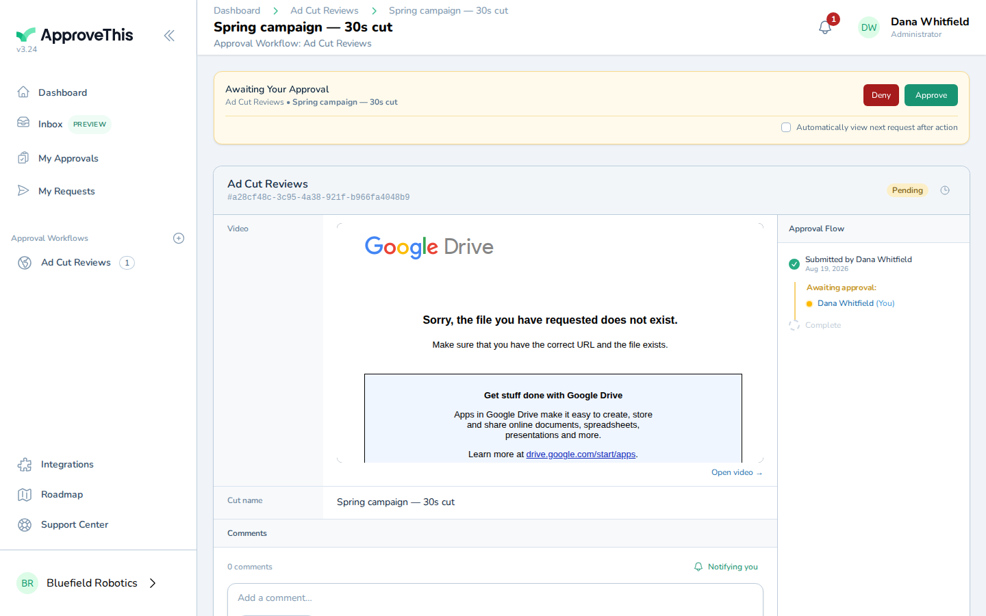This screenshot has width=986, height=616.
Task: Click the Open video link
Action: [x=737, y=472]
